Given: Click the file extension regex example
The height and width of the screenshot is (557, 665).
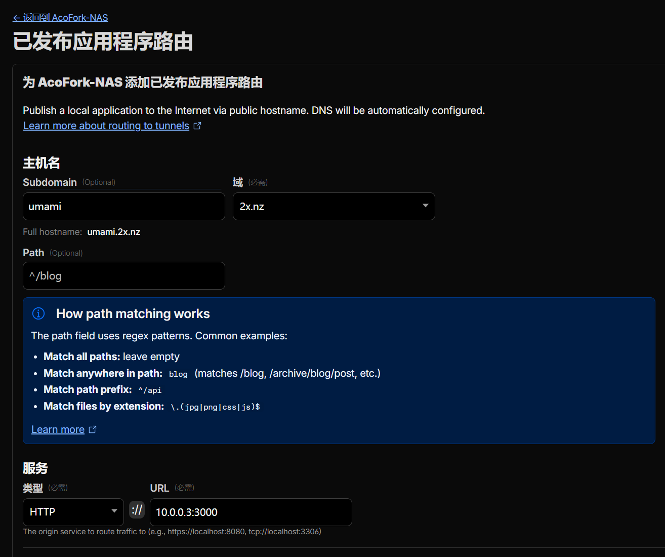Looking at the screenshot, I should click(x=215, y=407).
